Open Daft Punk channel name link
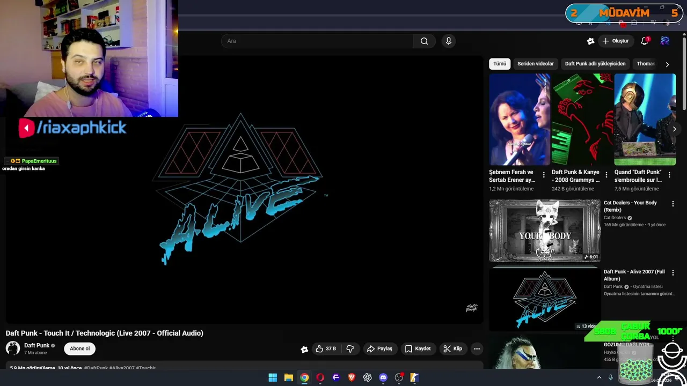This screenshot has height=386, width=687. pos(36,345)
